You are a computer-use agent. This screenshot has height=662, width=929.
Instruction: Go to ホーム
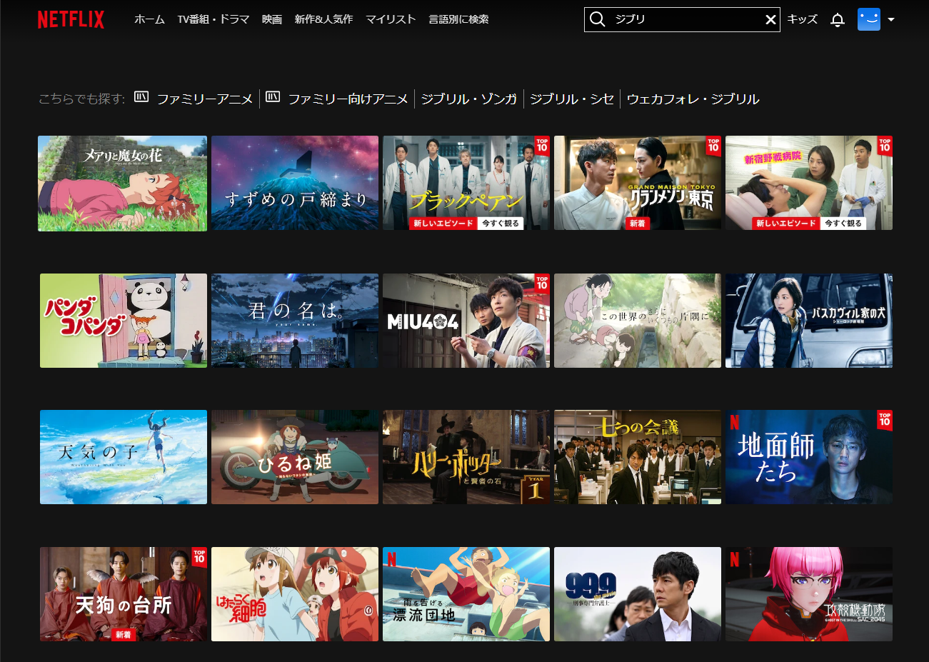pos(149,19)
